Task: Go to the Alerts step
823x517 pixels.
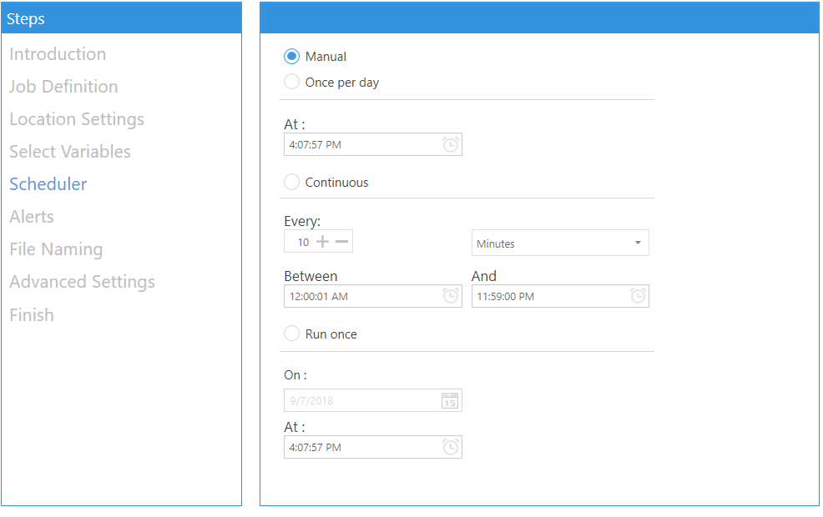Action: [x=31, y=216]
